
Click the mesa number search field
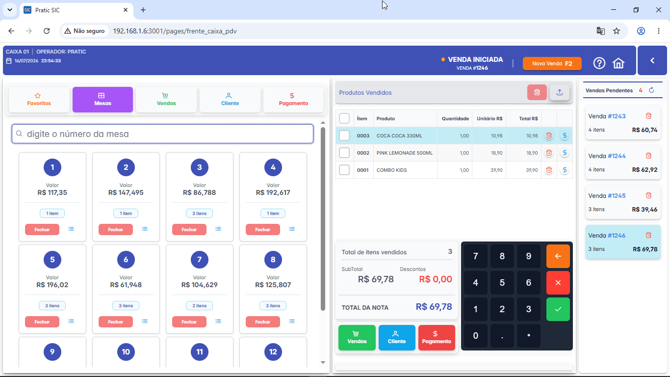pos(162,134)
